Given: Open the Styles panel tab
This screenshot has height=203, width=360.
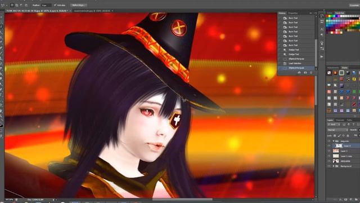Looking at the screenshot, I should tap(344, 68).
